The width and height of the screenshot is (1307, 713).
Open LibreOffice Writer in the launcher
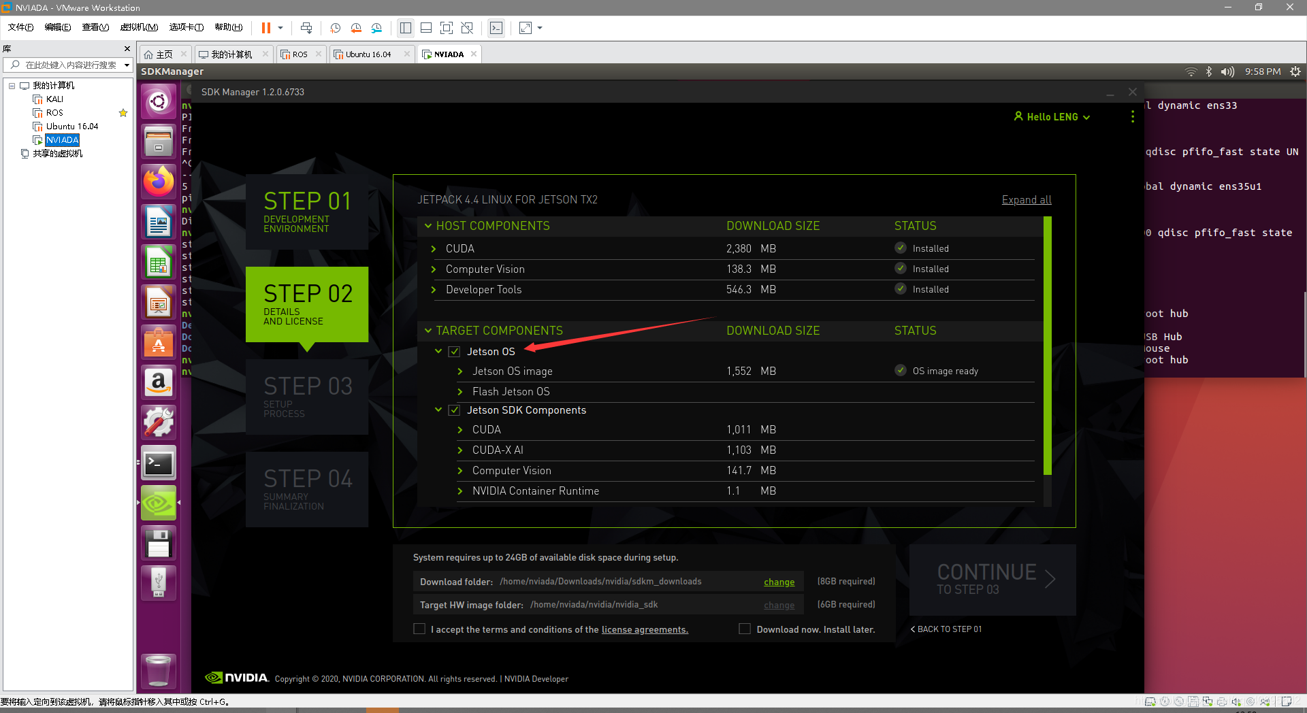pyautogui.click(x=159, y=222)
